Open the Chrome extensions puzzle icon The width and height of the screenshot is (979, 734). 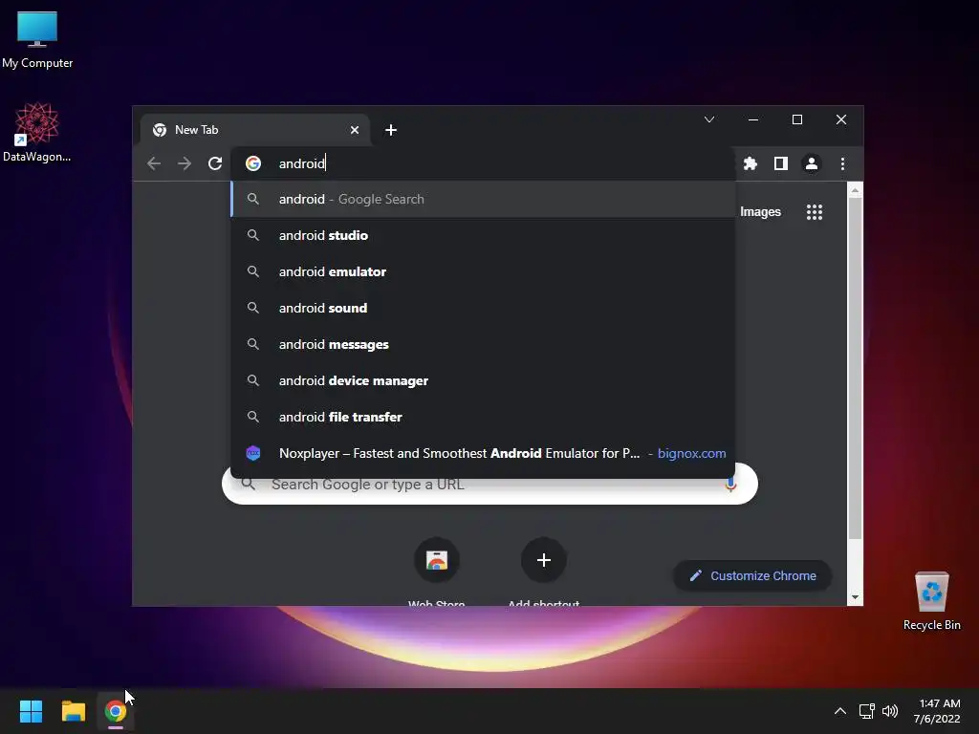pyautogui.click(x=750, y=163)
